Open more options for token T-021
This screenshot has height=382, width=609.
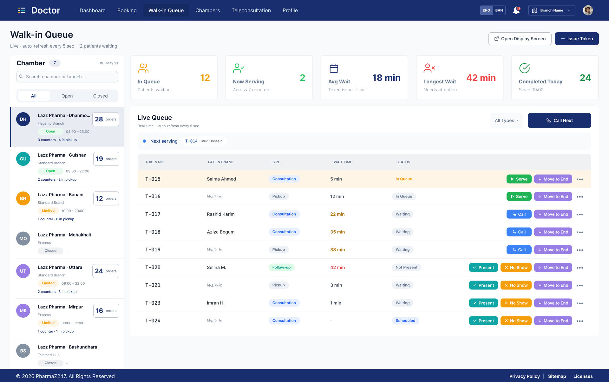point(580,286)
